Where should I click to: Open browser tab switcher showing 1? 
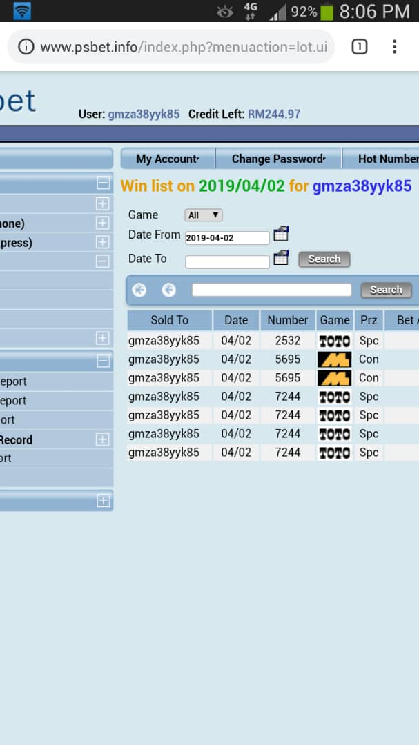tap(360, 47)
